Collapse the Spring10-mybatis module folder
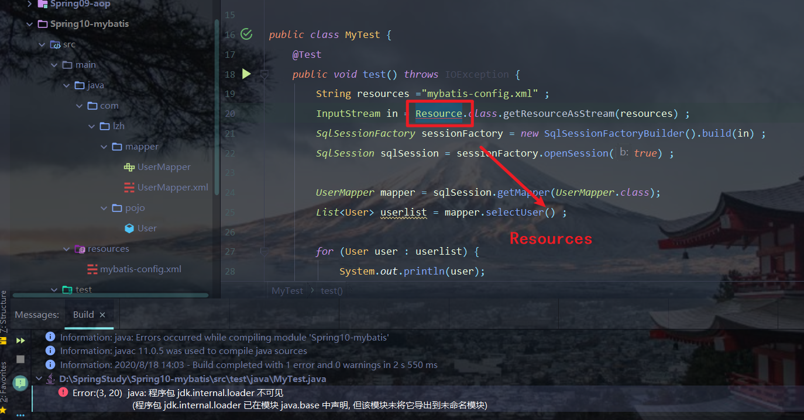Screen dimensions: 804x420 click(29, 24)
